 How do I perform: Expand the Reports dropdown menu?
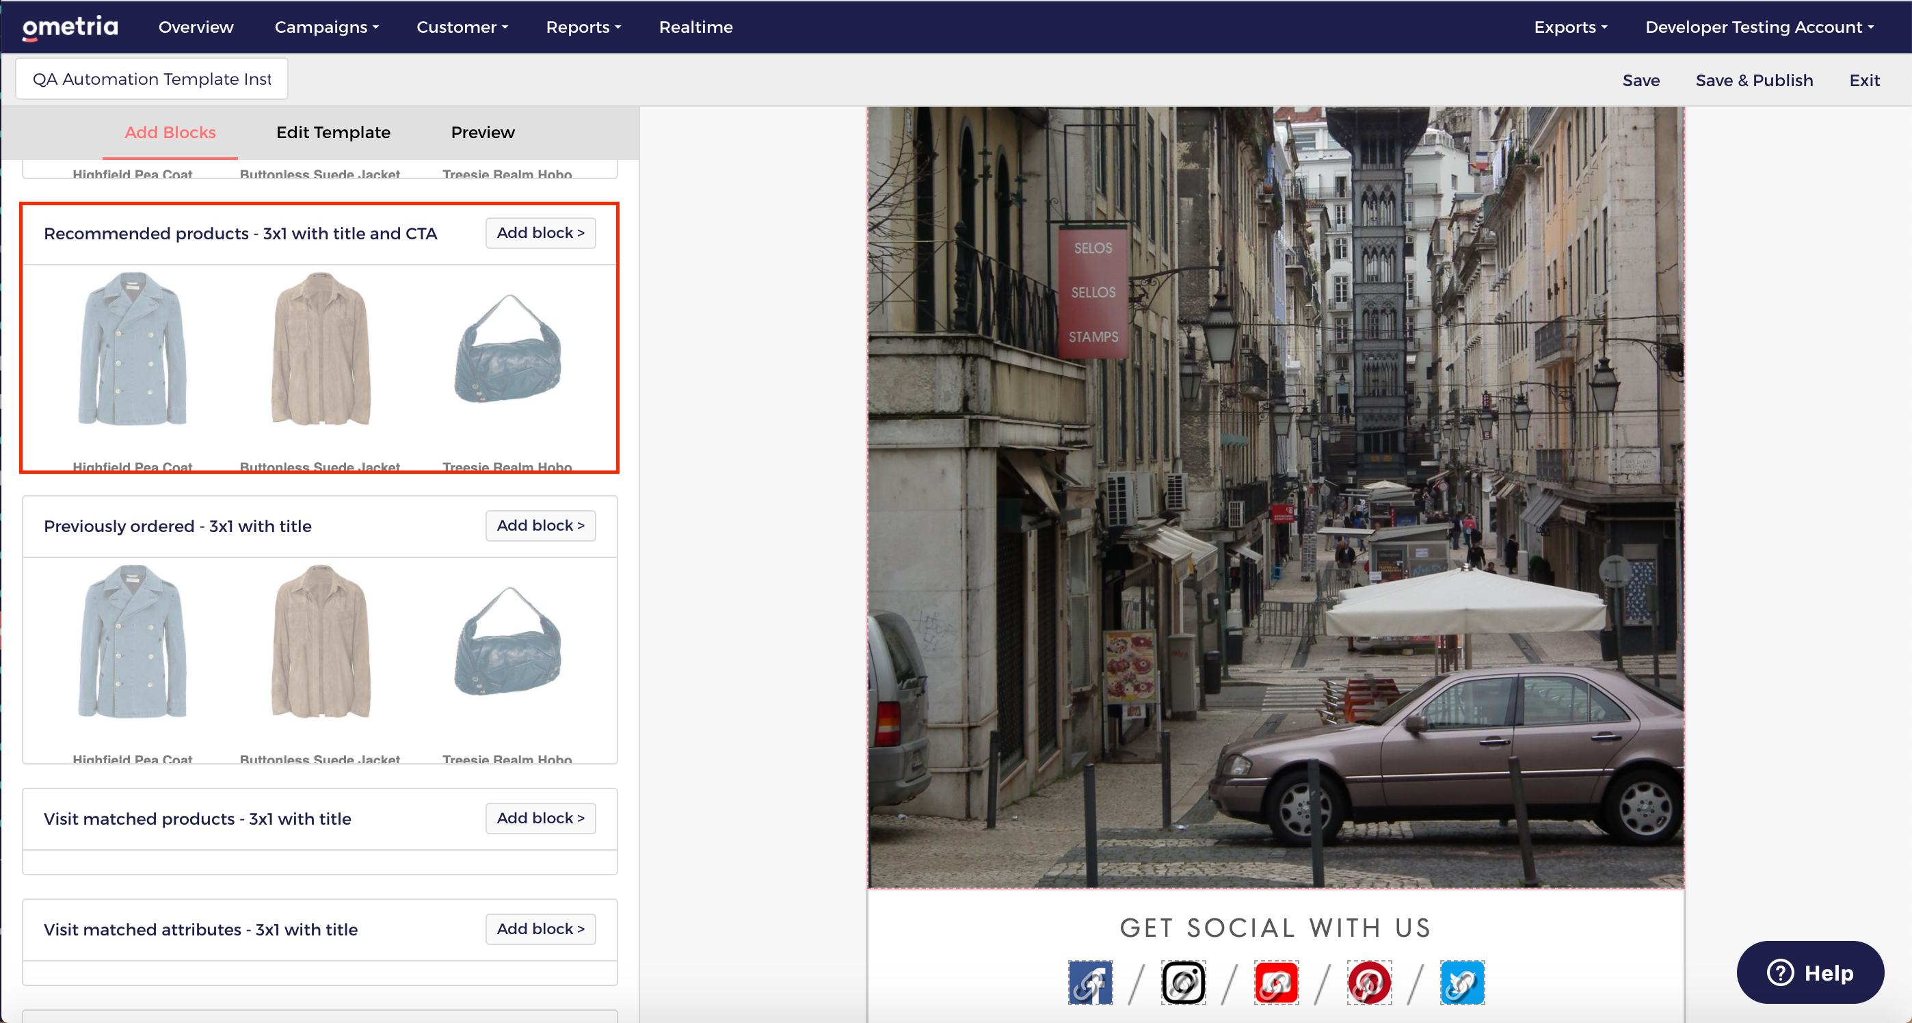tap(583, 27)
